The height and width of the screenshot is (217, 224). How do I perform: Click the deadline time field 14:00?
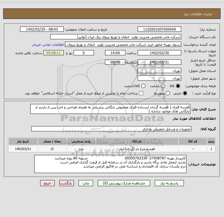pos(115,53)
